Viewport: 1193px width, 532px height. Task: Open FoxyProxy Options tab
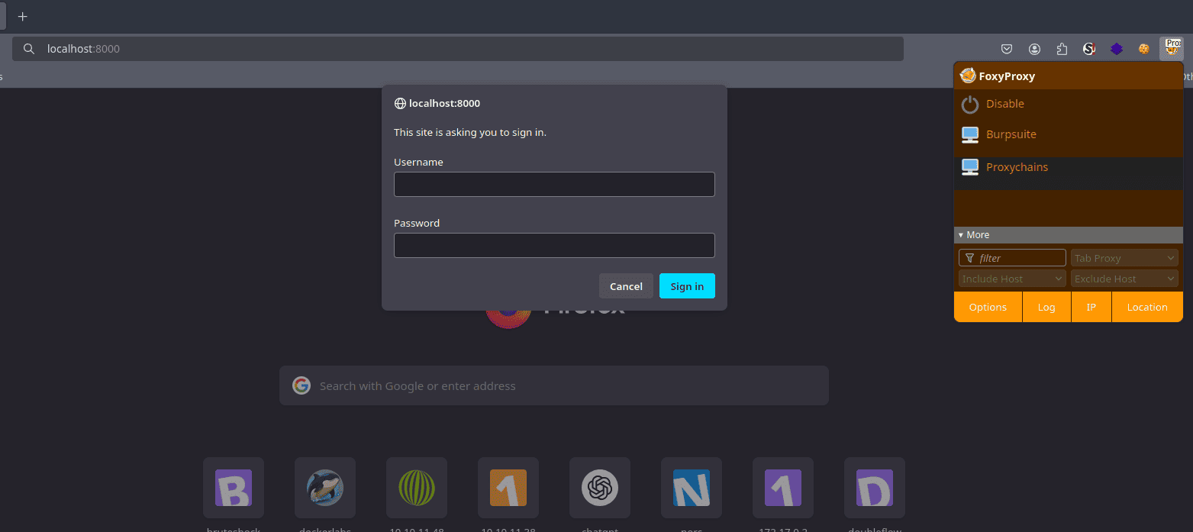tap(988, 307)
